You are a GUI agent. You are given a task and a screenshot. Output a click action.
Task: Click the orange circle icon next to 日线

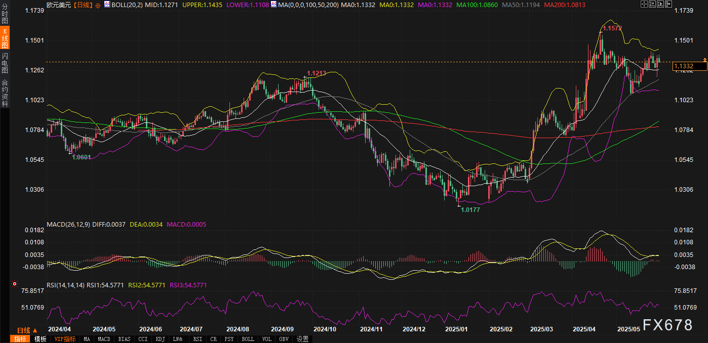click(x=98, y=5)
